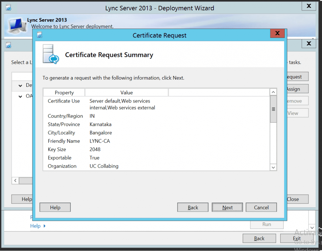
Task: Click the Next button in the dialog
Action: [x=227, y=207]
